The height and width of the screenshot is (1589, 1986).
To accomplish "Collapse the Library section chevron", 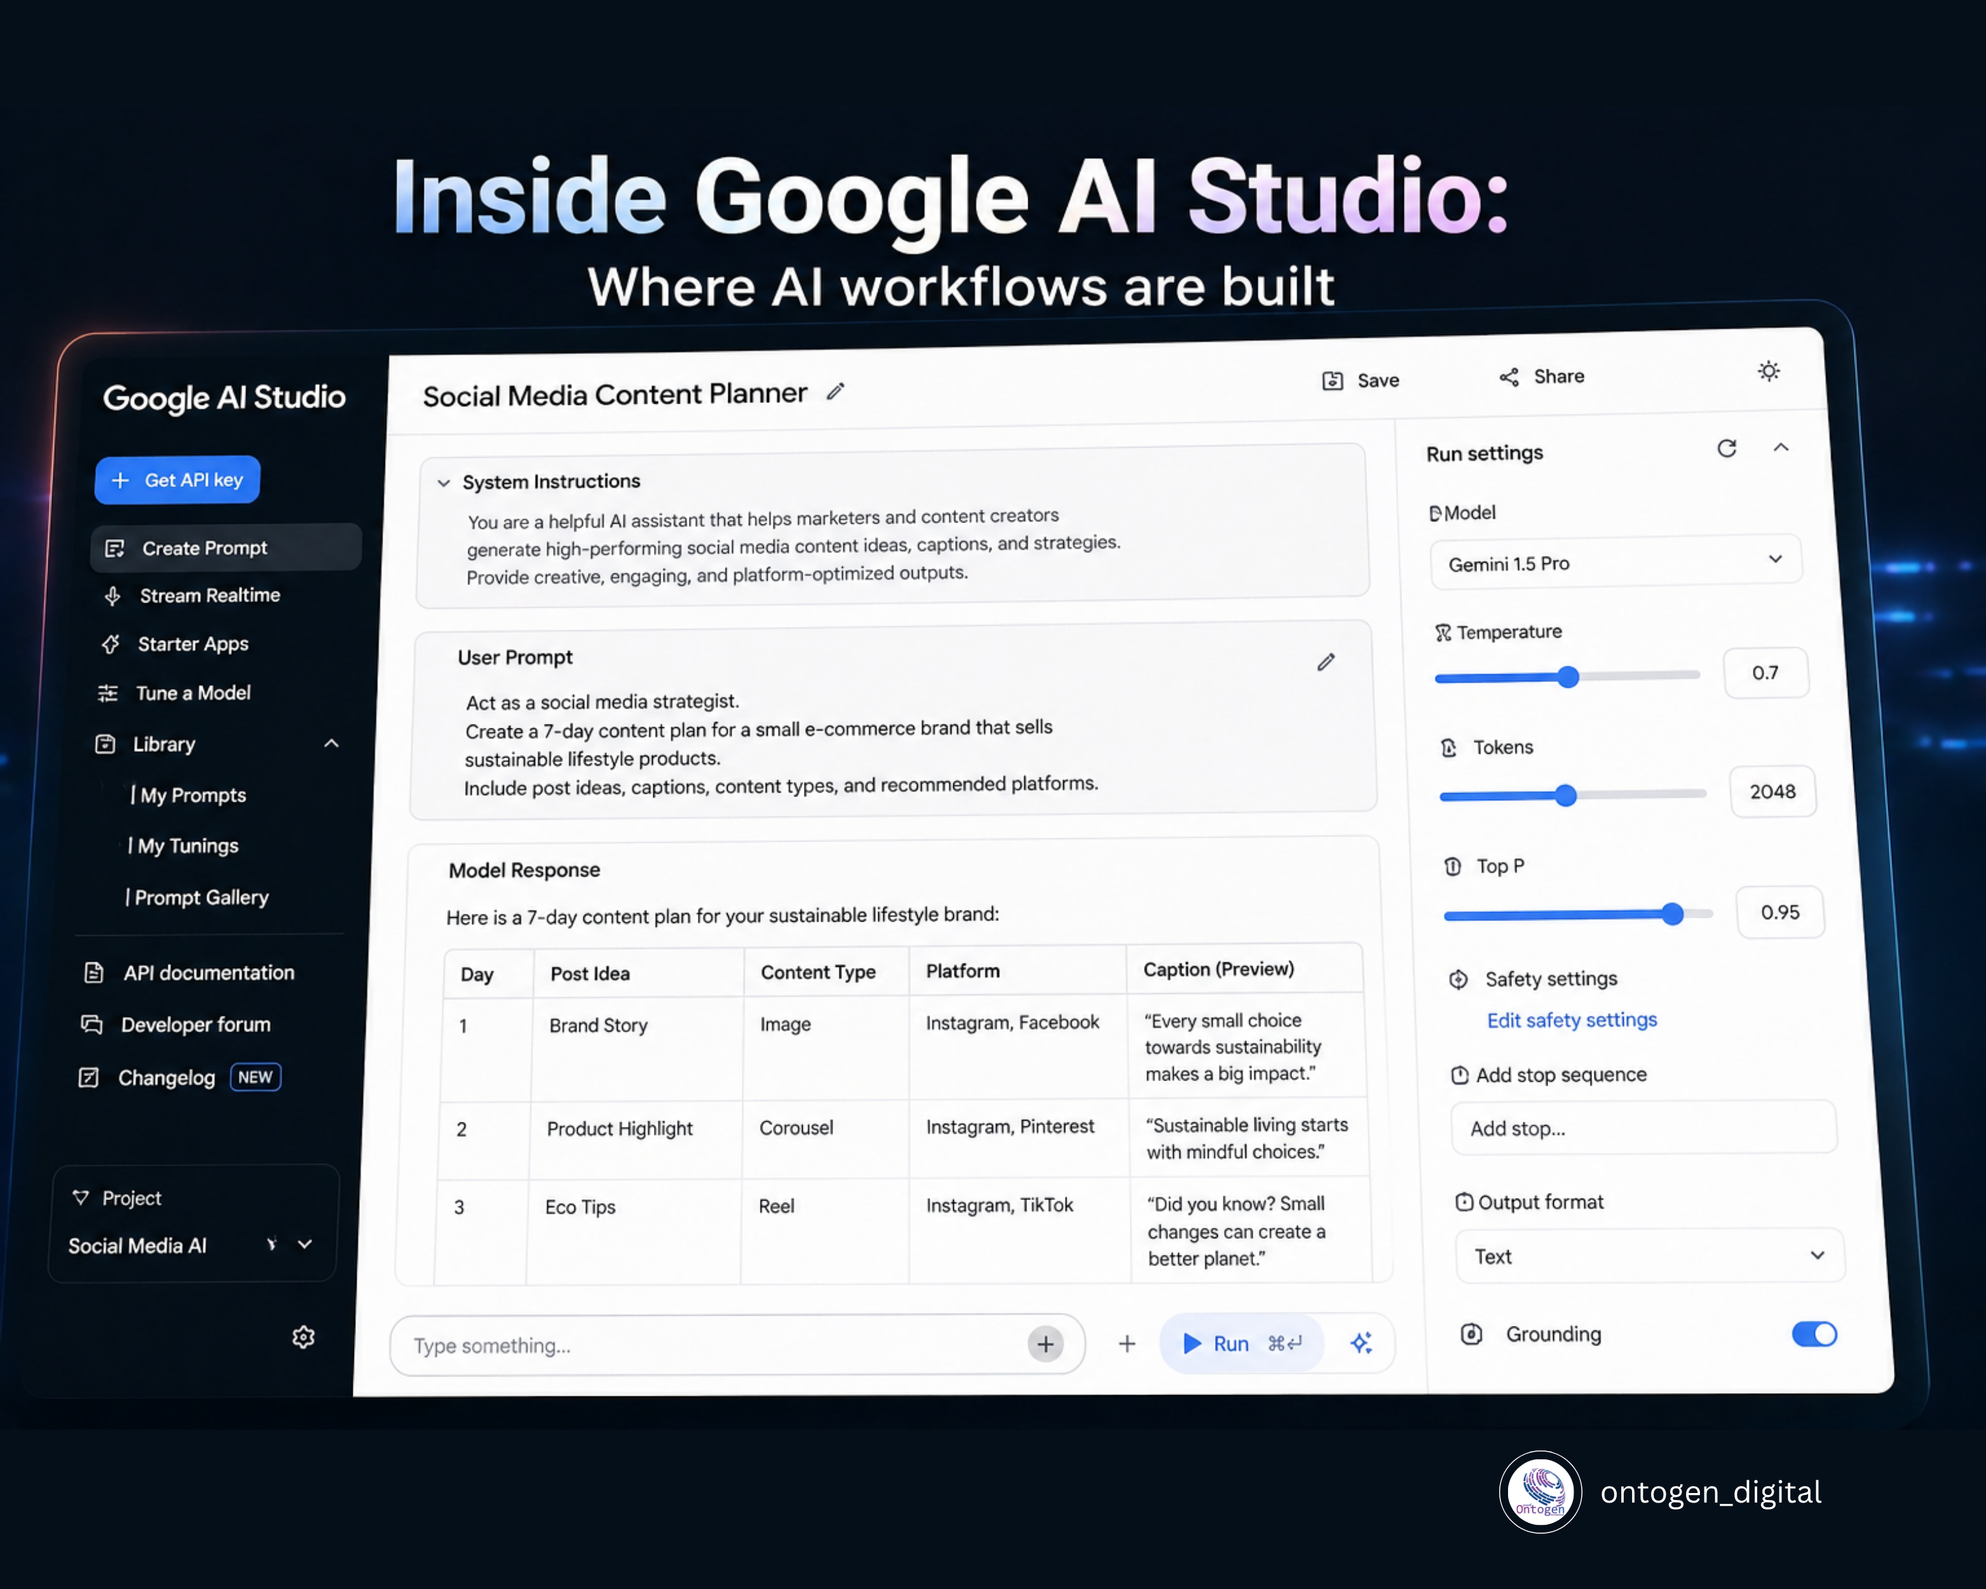I will [332, 744].
